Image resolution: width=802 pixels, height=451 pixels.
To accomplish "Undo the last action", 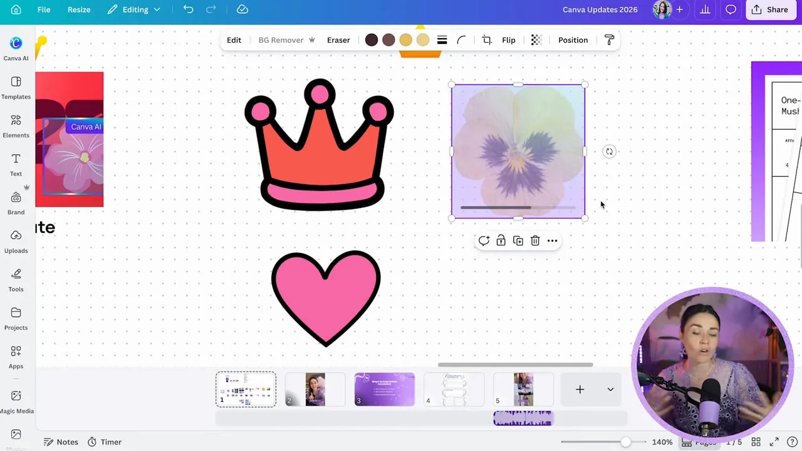I will 188,9.
